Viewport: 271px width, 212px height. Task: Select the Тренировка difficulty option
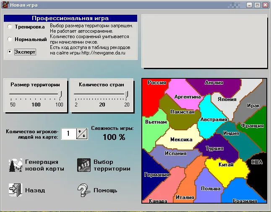[x=10, y=26]
